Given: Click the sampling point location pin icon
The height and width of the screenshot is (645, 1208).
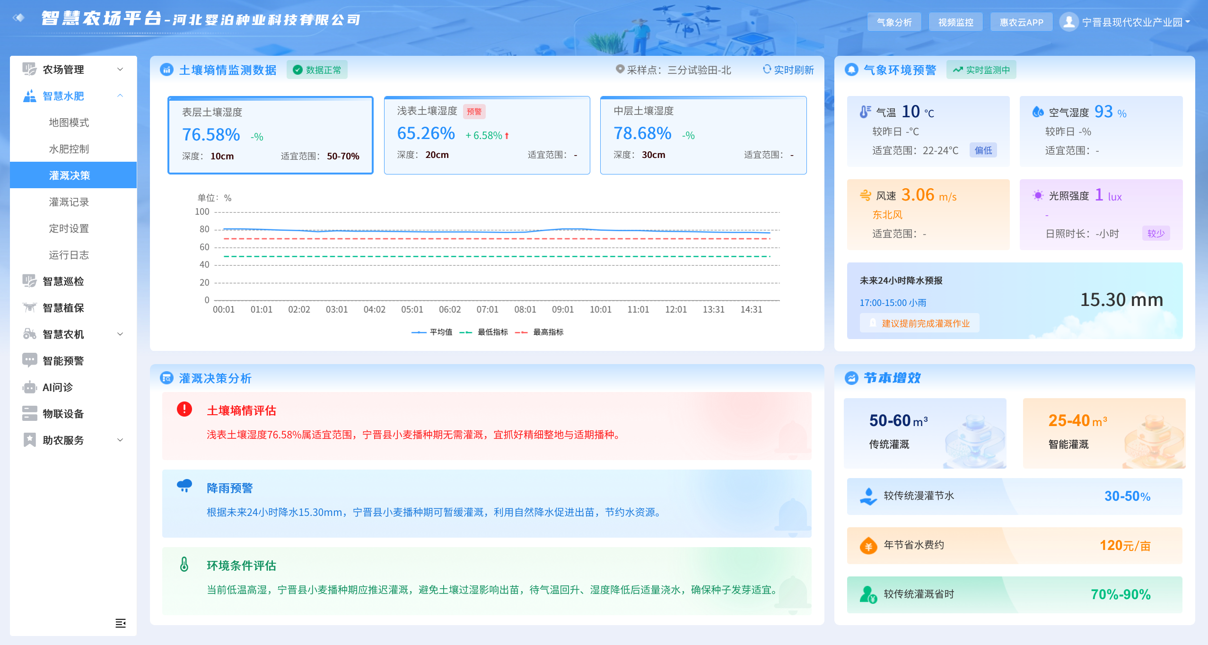Looking at the screenshot, I should [x=620, y=69].
